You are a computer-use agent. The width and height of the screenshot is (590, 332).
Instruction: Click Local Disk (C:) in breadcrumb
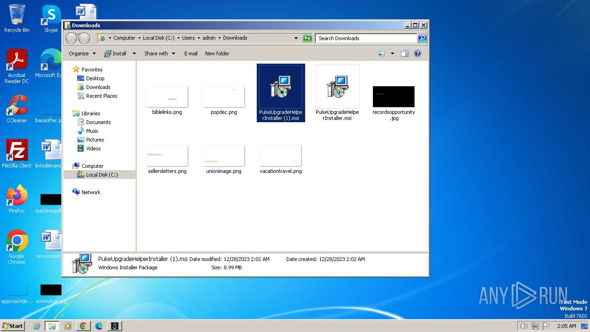point(159,38)
